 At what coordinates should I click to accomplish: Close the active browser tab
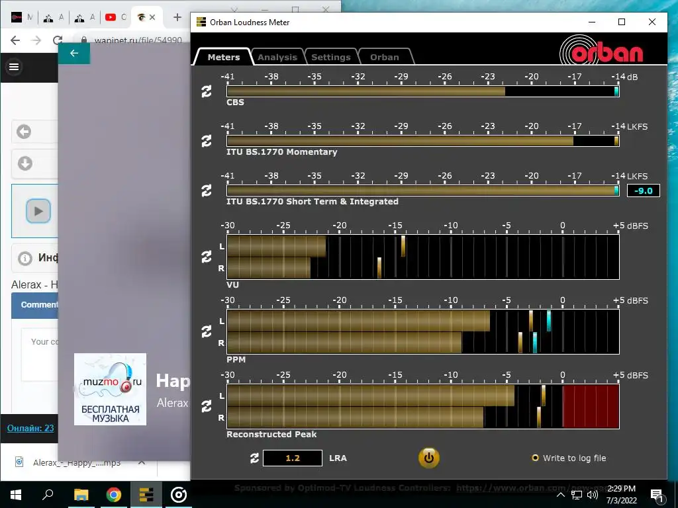[152, 17]
